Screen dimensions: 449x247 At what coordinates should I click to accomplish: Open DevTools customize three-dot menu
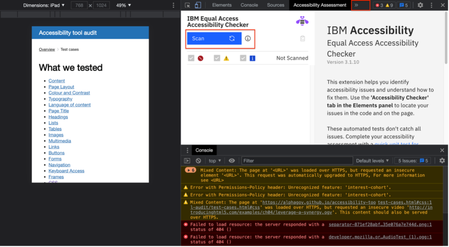pyautogui.click(x=431, y=5)
